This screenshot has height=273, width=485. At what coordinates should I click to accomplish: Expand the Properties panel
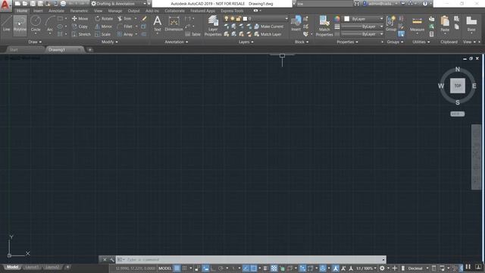click(347, 42)
